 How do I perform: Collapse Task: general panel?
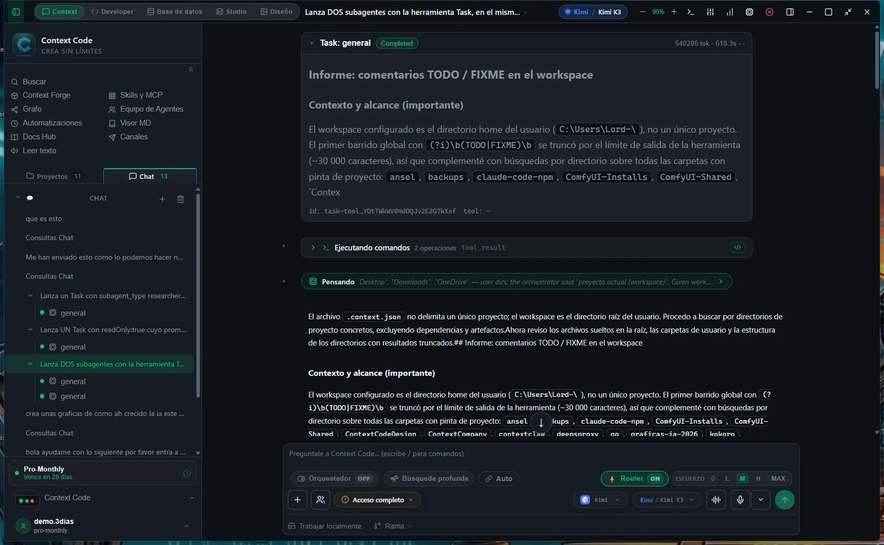(311, 43)
